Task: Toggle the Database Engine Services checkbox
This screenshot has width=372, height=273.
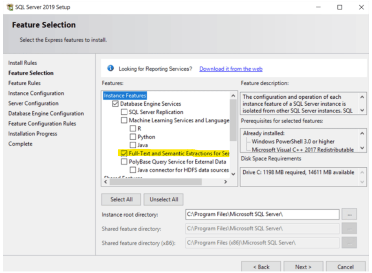Action: [115, 104]
